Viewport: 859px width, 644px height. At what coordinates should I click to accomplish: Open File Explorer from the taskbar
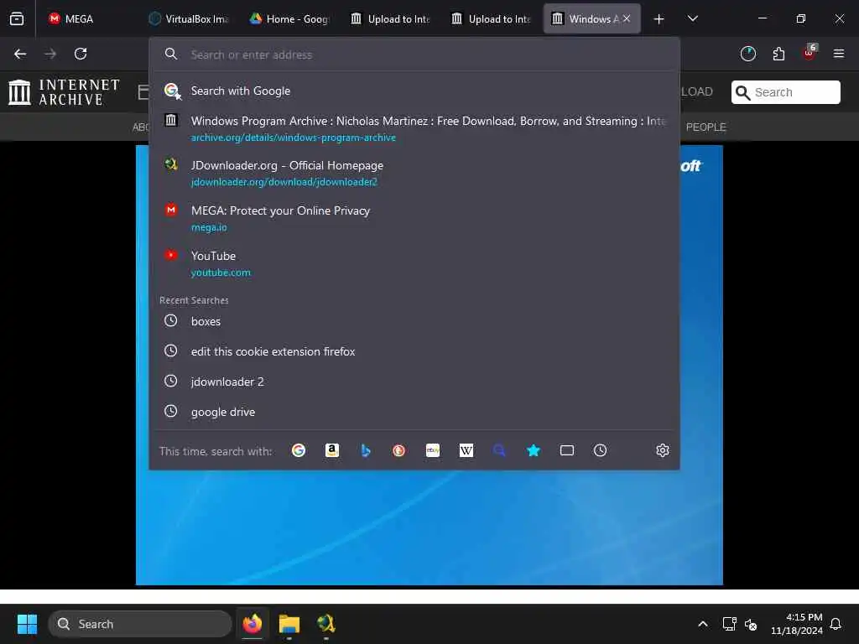pos(289,624)
